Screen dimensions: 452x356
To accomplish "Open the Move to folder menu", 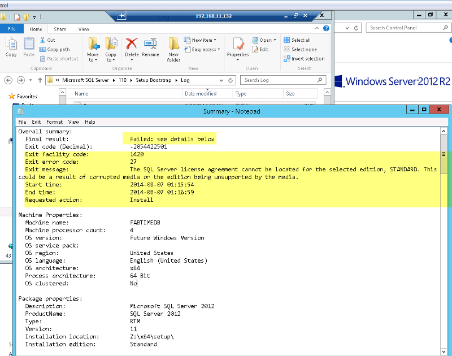I will (93, 49).
